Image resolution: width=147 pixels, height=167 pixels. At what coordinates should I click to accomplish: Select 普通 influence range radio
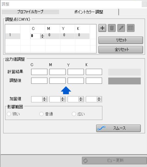(41, 114)
